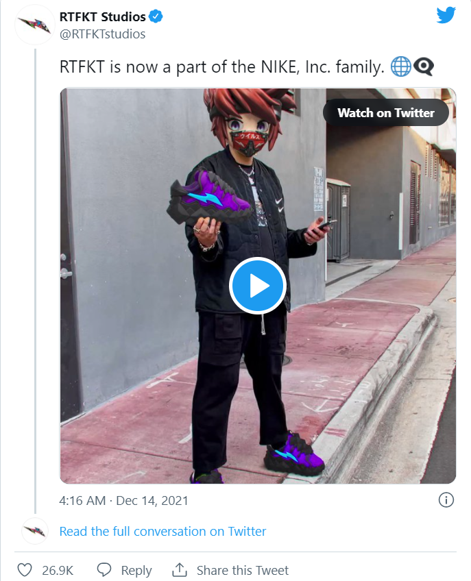This screenshot has height=581, width=471.
Task: Click the globe emoji in tweet
Action: [400, 67]
